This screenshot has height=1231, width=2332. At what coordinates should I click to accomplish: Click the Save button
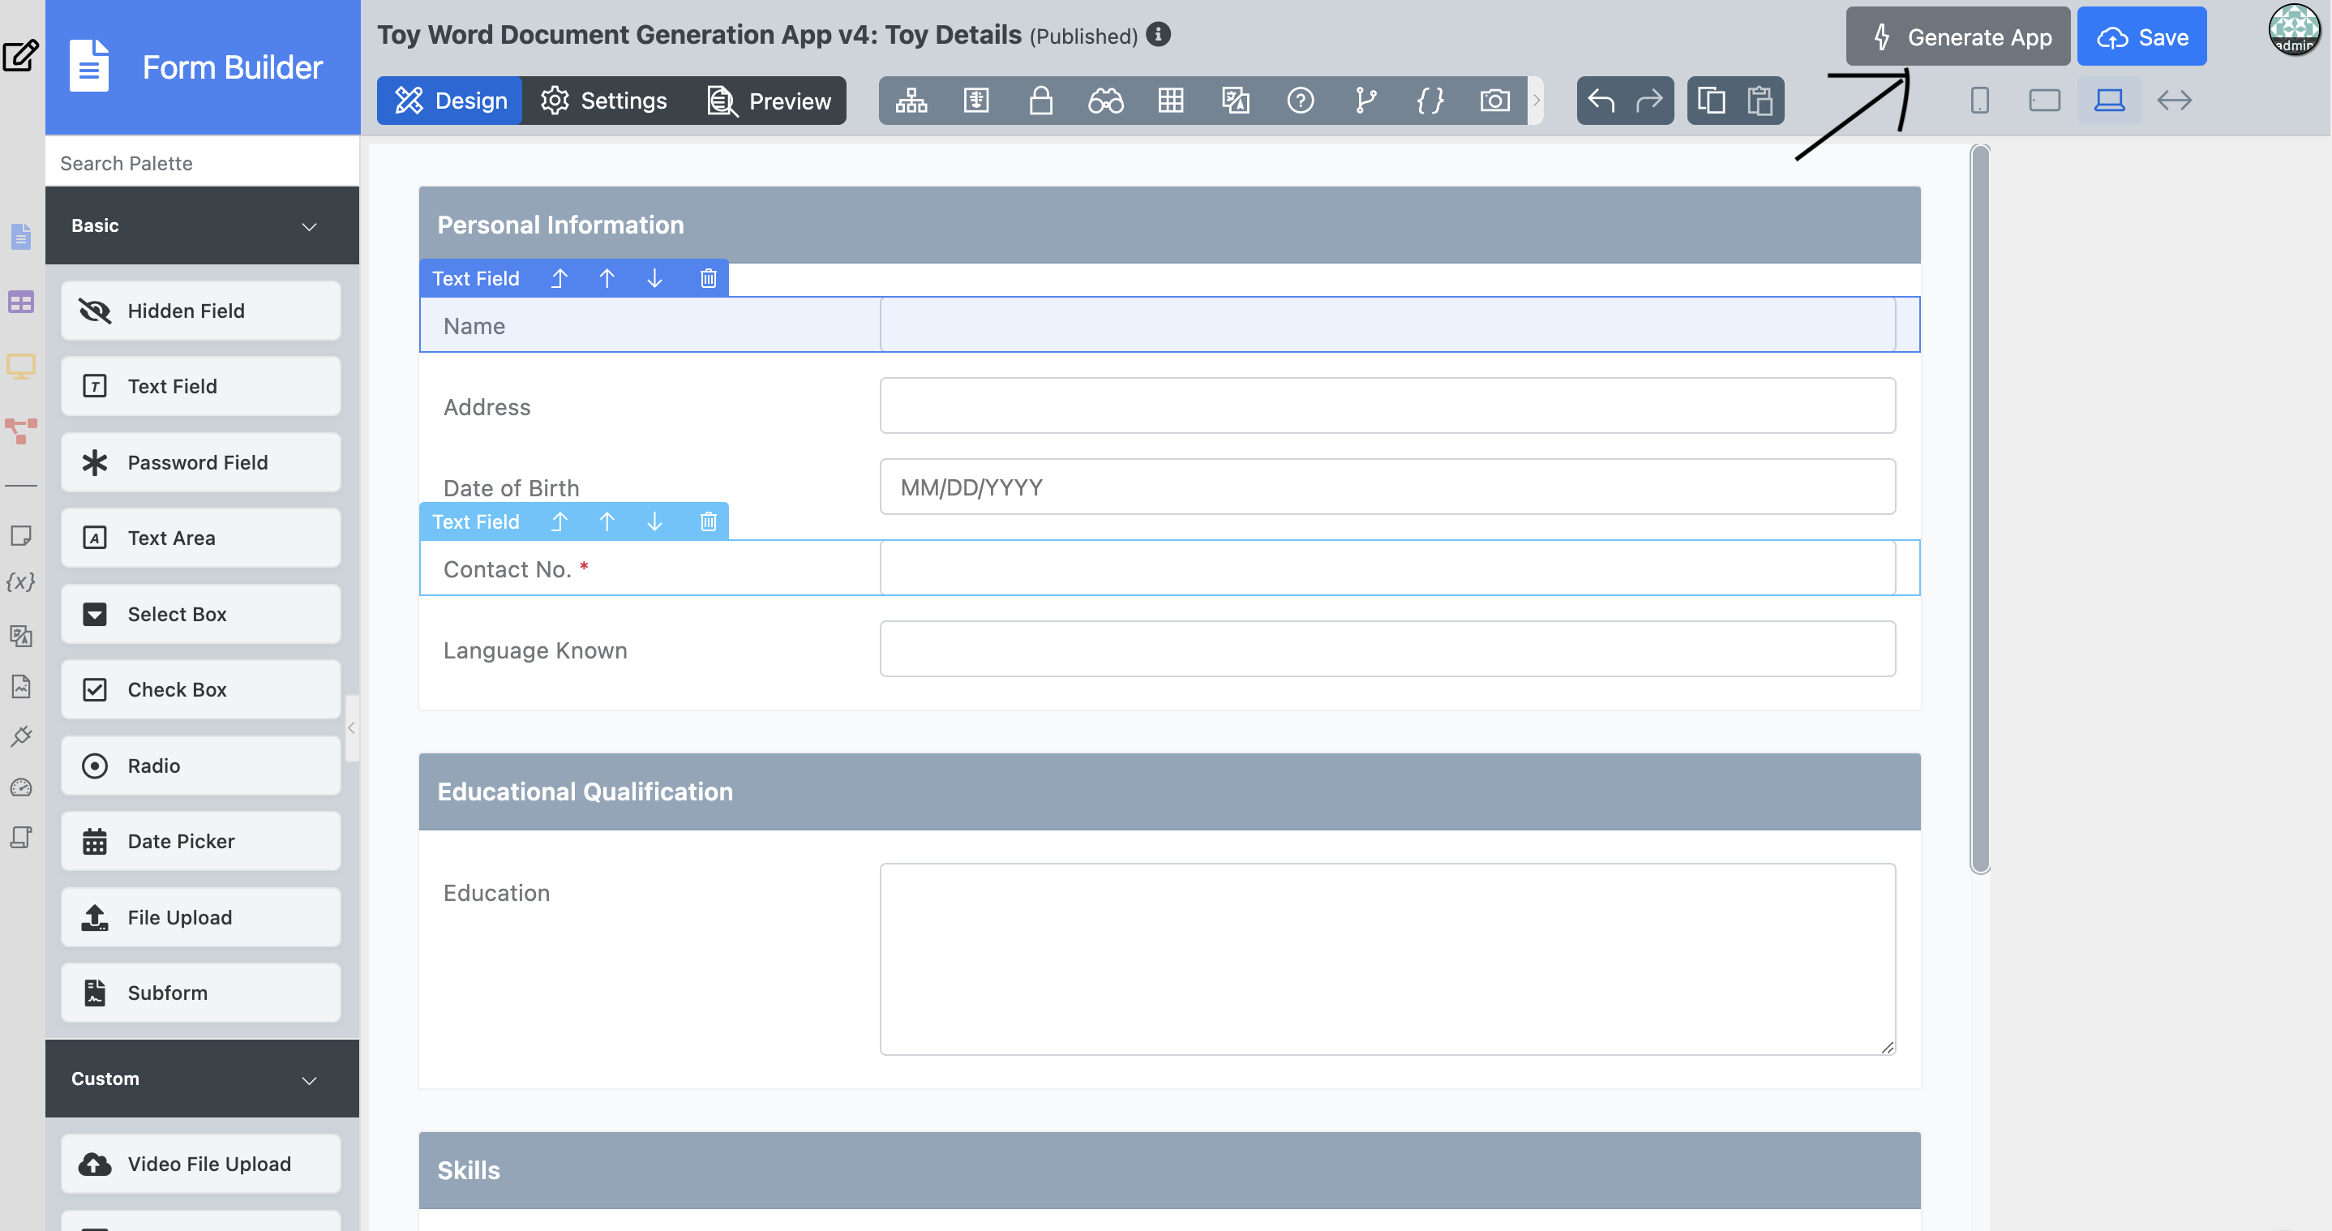click(x=2141, y=37)
